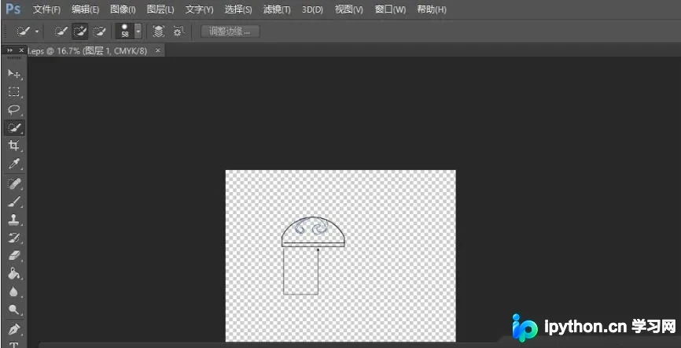Viewport: 681px width, 348px height.
Task: Open the 编辑(E) menu
Action: (x=86, y=9)
